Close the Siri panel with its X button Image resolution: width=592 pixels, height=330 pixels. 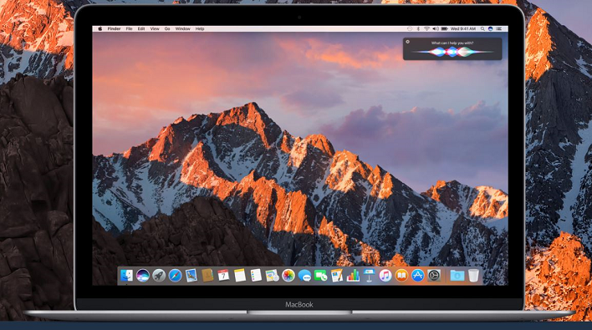click(408, 42)
